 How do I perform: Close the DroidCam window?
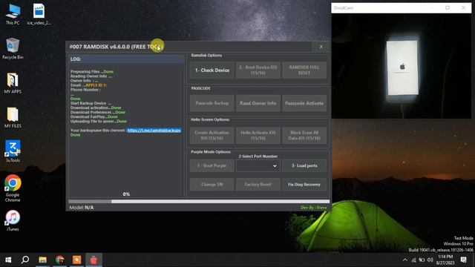463,7
